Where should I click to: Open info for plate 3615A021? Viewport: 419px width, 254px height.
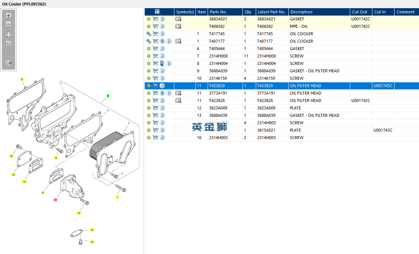[x=162, y=130]
